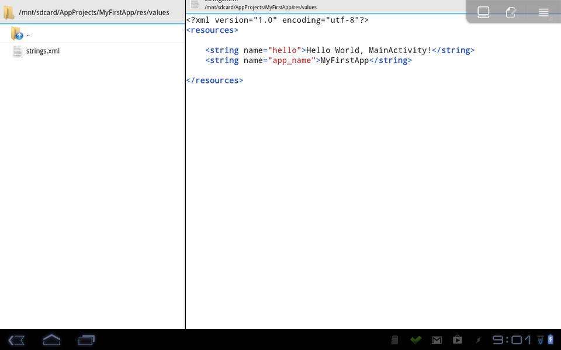This screenshot has height=350, width=561.
Task: Tap the SD card notification icon
Action: coord(394,339)
